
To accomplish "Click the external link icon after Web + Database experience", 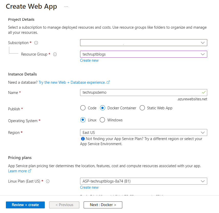I will click(x=108, y=82).
